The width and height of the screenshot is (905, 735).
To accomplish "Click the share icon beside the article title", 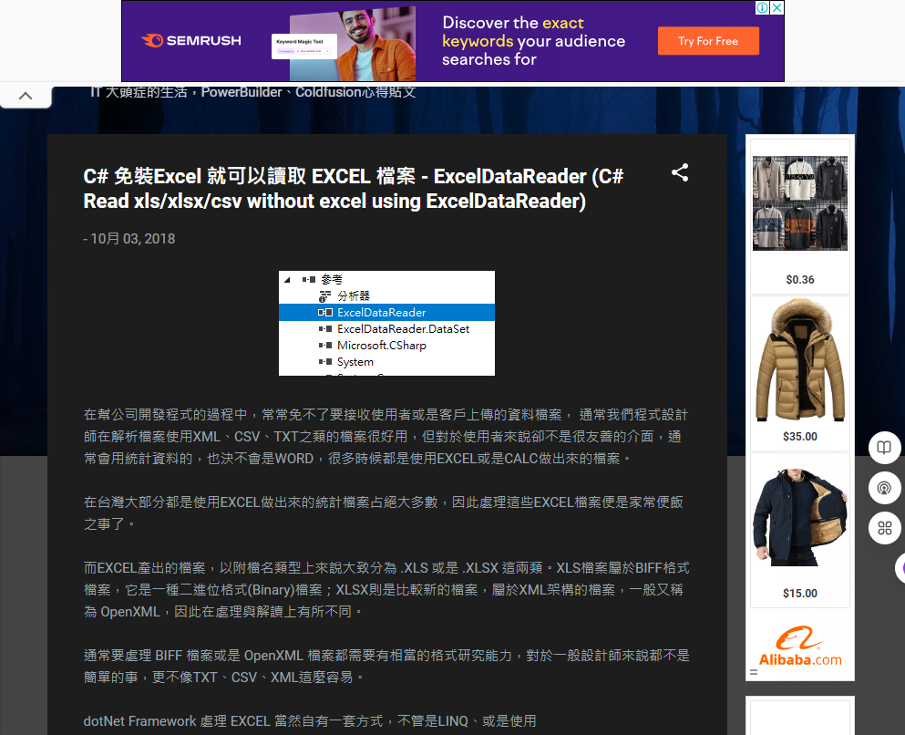I will 680,172.
